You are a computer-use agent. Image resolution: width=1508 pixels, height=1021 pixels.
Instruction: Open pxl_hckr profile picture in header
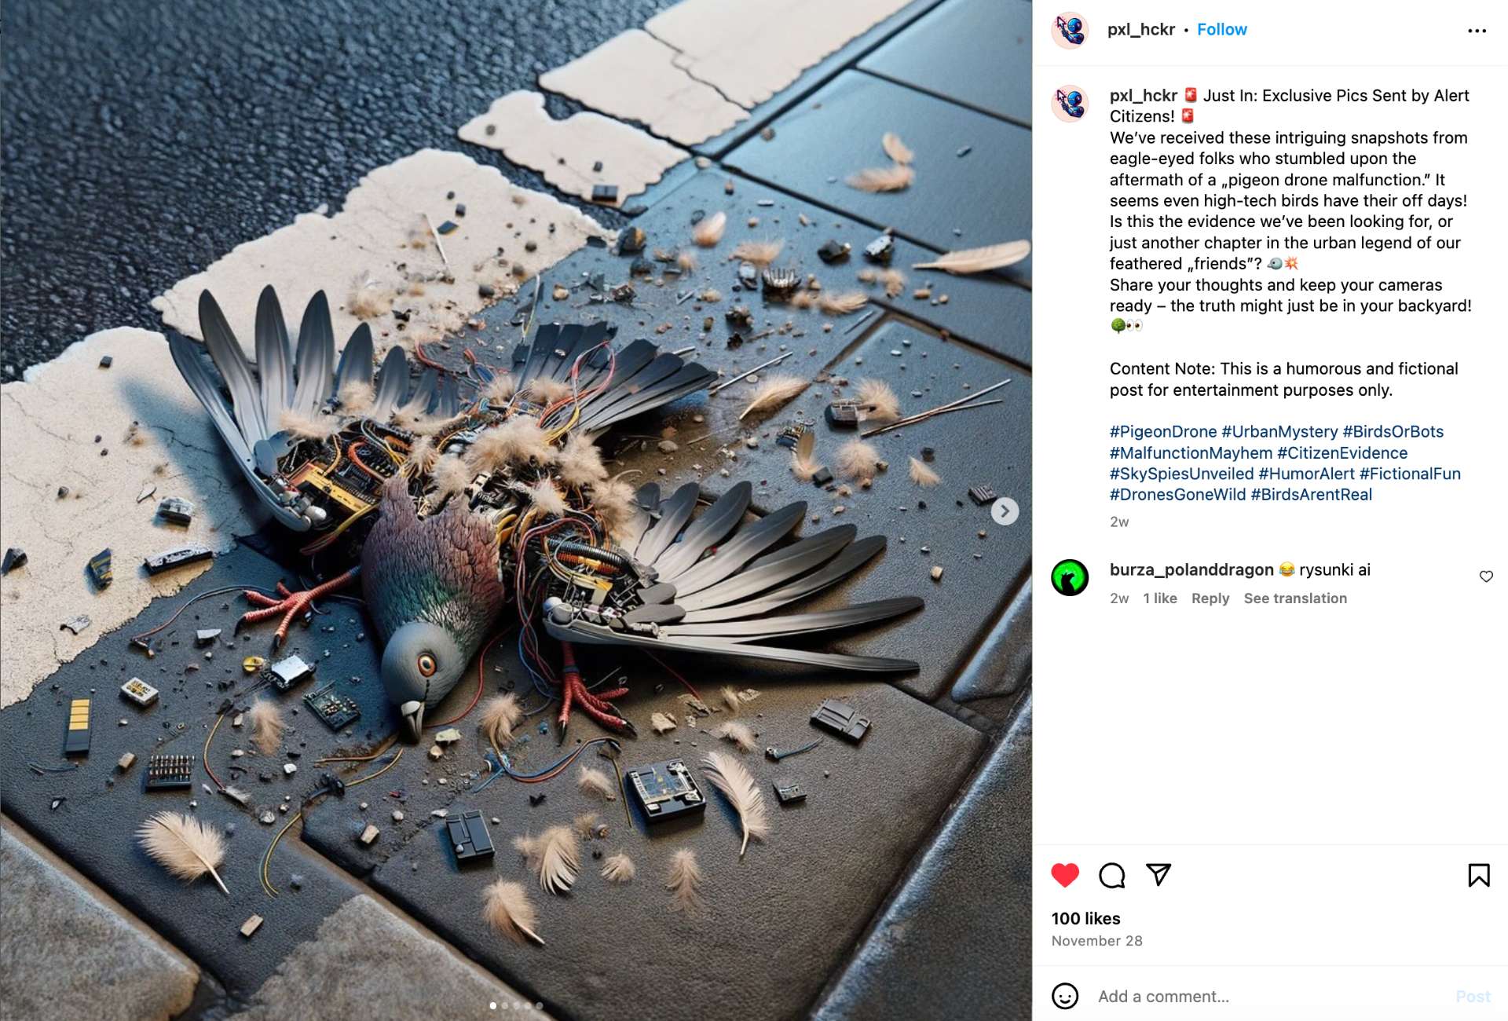1070,31
